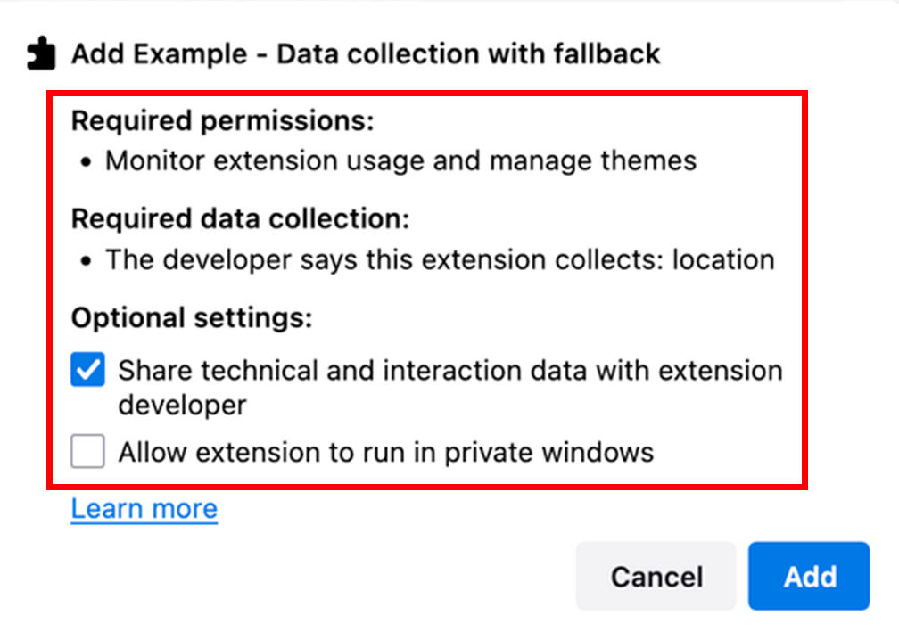Screen dimensions: 899x640
Task: Click the bullet before 'Monitor extension usage'
Action: point(86,162)
